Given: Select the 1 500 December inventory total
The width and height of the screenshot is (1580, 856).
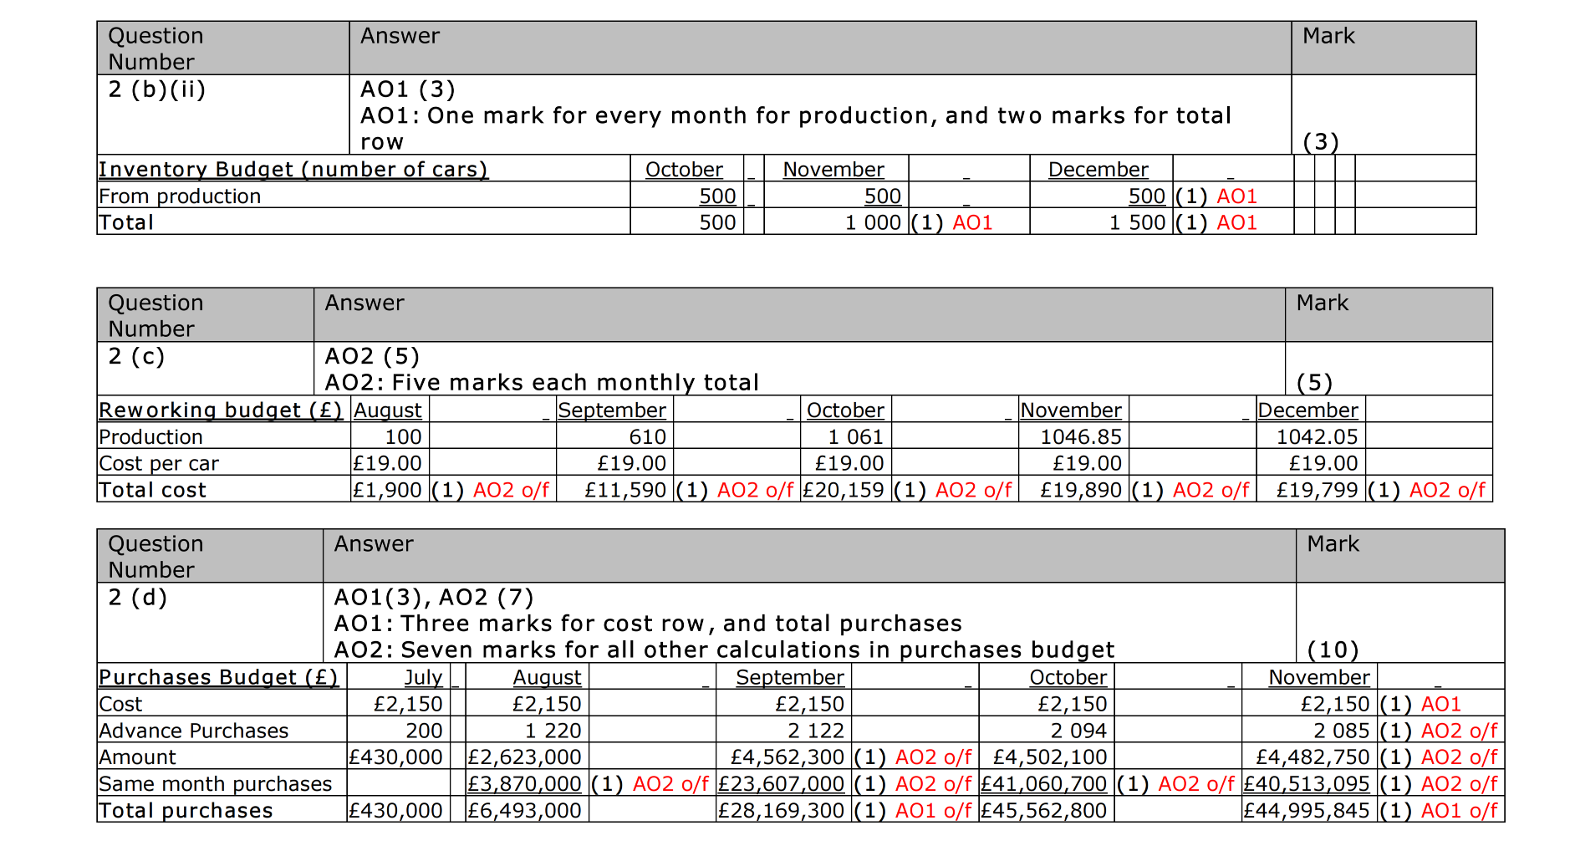Looking at the screenshot, I should [x=1137, y=223].
